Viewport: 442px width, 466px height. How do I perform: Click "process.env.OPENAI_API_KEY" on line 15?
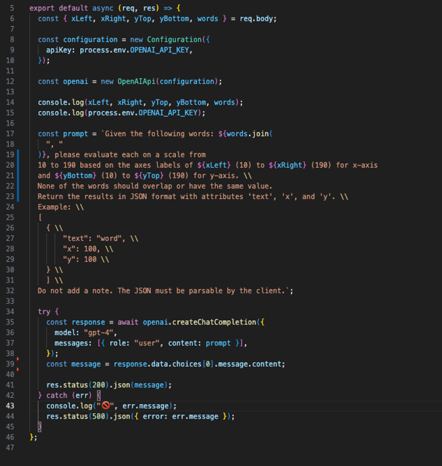pos(143,113)
